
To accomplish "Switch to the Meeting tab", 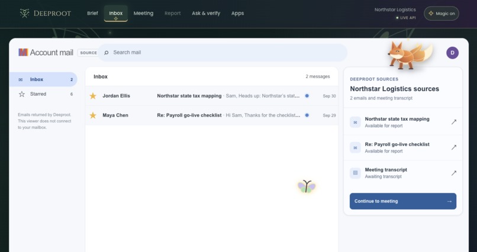I will (144, 14).
